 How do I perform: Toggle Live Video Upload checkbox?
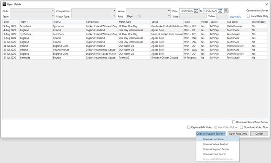tap(215, 127)
